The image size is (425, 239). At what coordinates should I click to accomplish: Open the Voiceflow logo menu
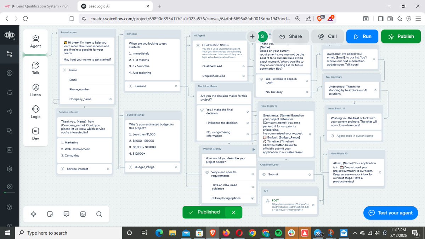pos(9,36)
